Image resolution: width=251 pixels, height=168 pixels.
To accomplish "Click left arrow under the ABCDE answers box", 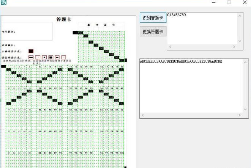I will pyautogui.click(x=143, y=115).
